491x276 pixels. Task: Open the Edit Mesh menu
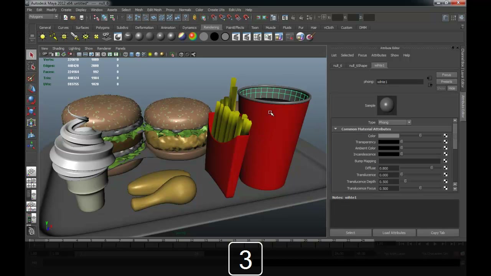click(154, 10)
